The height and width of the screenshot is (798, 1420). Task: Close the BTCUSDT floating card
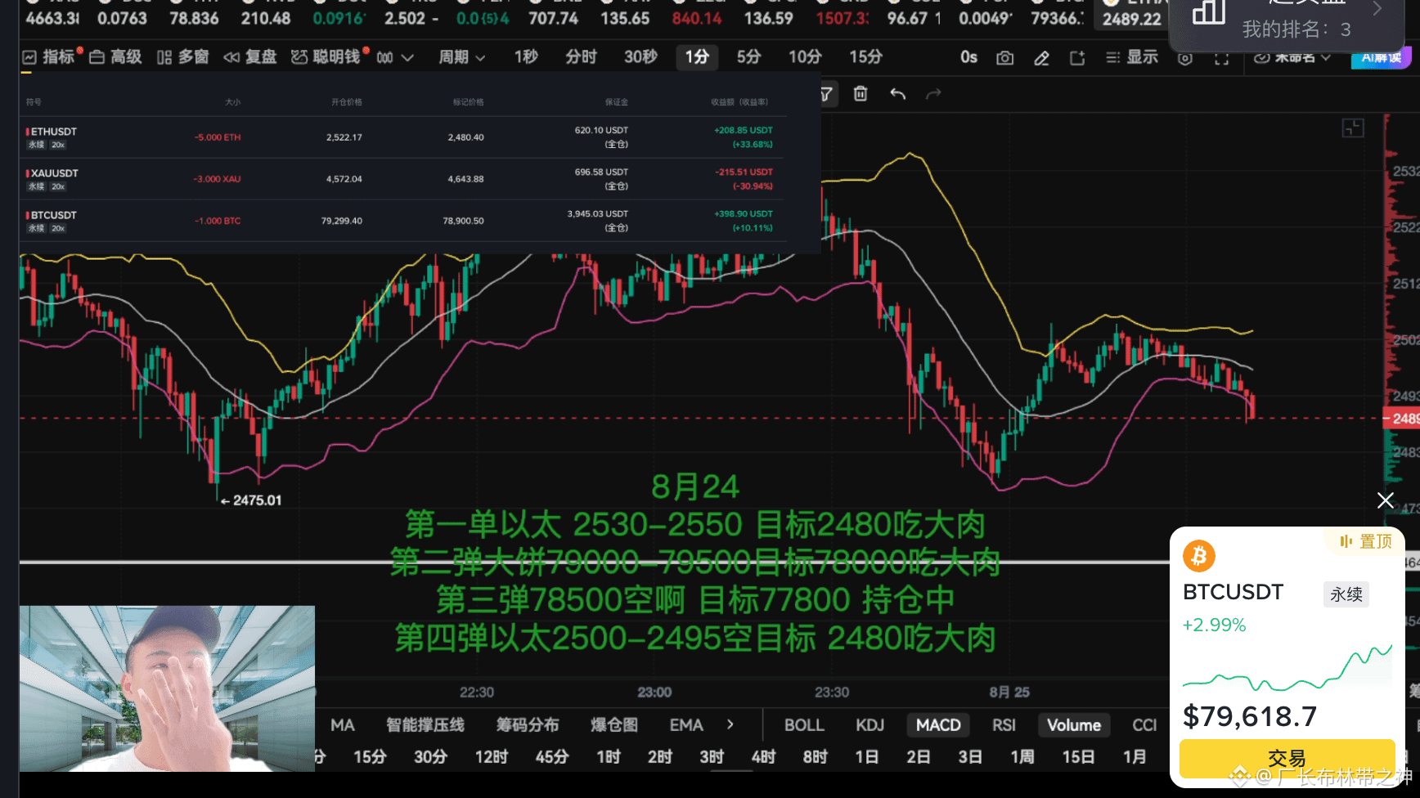[1385, 500]
